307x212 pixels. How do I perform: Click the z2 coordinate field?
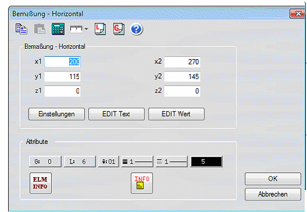coord(182,91)
